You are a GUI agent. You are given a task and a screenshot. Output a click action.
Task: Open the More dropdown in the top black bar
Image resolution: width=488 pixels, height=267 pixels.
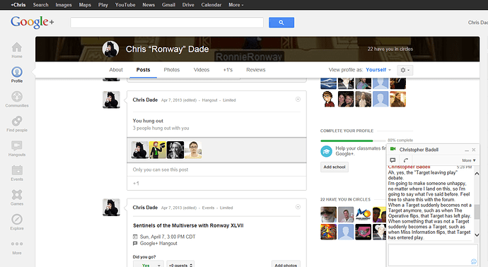point(236,5)
